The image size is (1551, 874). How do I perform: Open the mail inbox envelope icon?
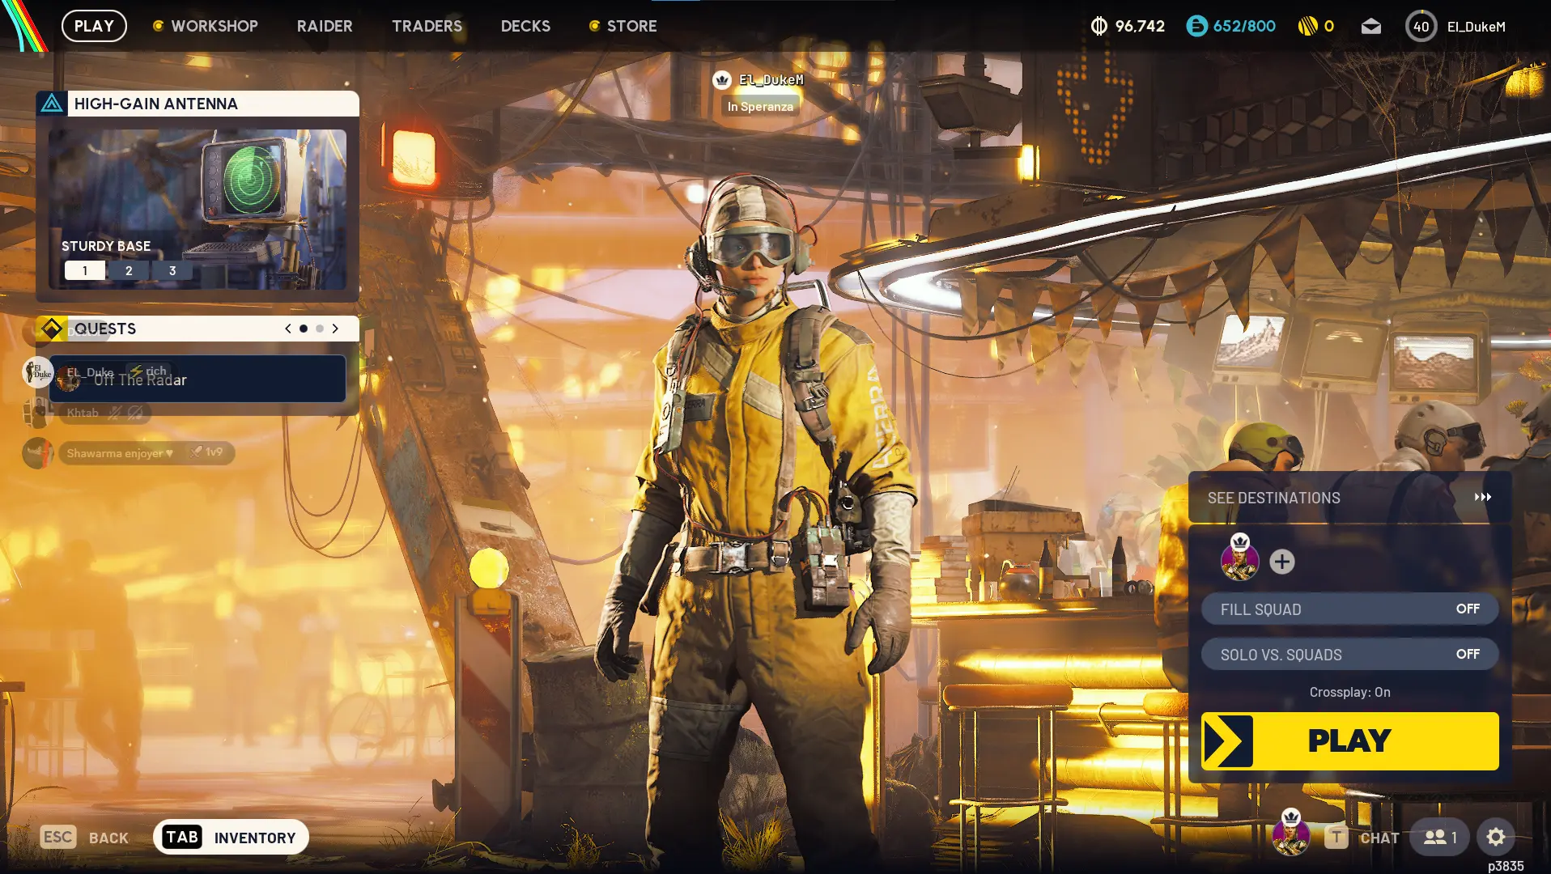pyautogui.click(x=1370, y=27)
